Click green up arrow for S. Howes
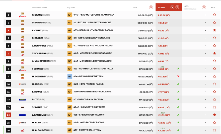Viewport: 221px width, 134px height. click(x=178, y=92)
